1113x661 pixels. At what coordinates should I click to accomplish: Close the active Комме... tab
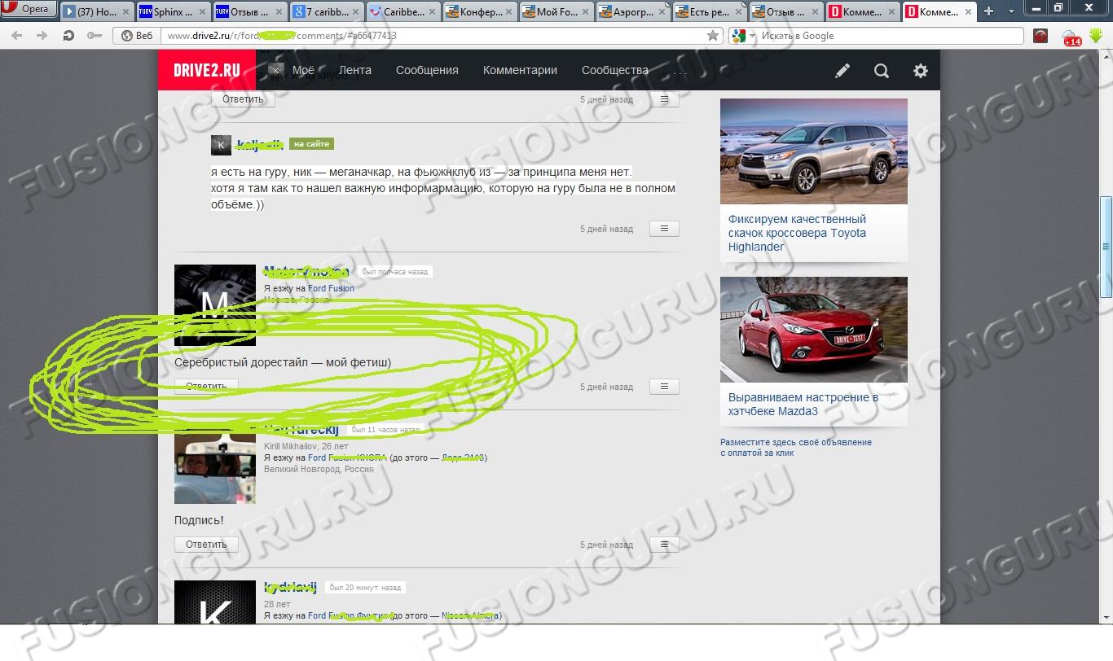966,11
